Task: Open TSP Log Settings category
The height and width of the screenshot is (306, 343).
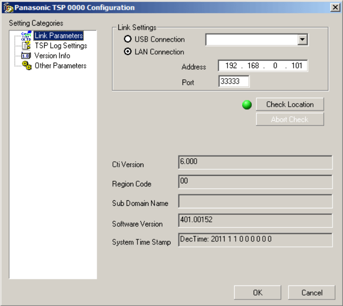Action: [61, 46]
